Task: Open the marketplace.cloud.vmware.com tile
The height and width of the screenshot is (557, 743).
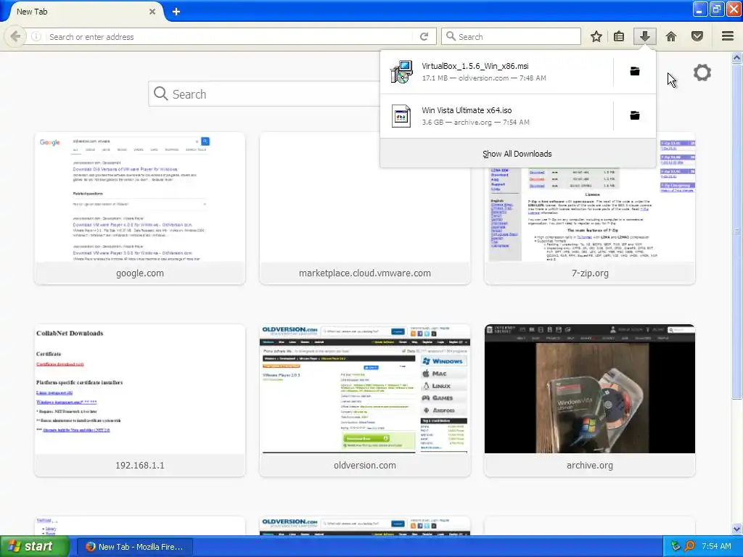Action: 365,208
